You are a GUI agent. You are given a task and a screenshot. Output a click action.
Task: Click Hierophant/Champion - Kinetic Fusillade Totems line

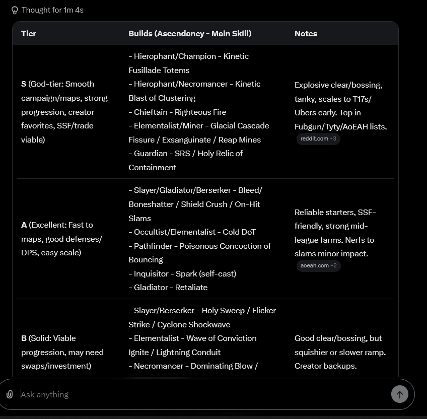coord(188,63)
